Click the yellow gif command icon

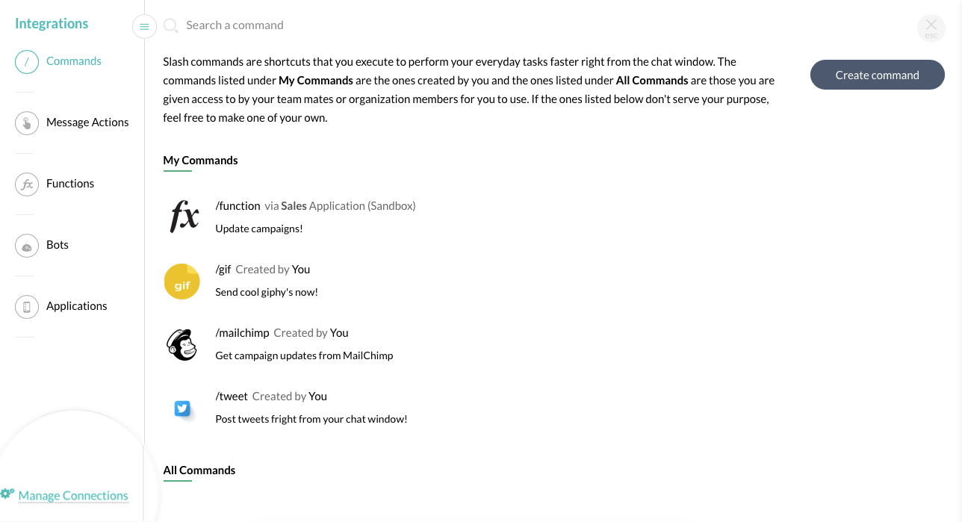(x=182, y=282)
